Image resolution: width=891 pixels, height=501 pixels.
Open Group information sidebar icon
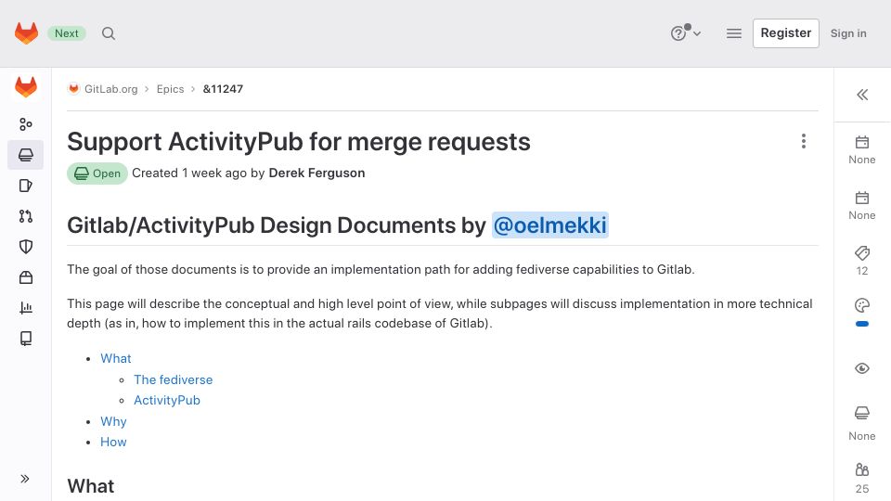coord(26,123)
